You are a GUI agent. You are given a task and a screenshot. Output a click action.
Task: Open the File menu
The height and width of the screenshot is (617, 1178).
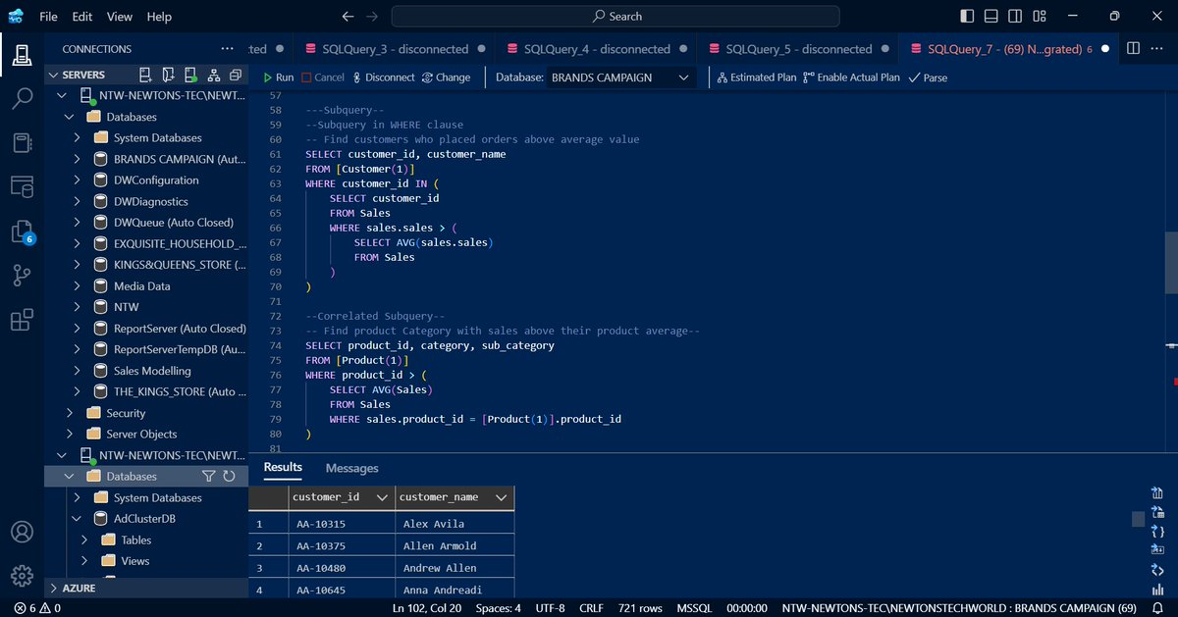(49, 17)
